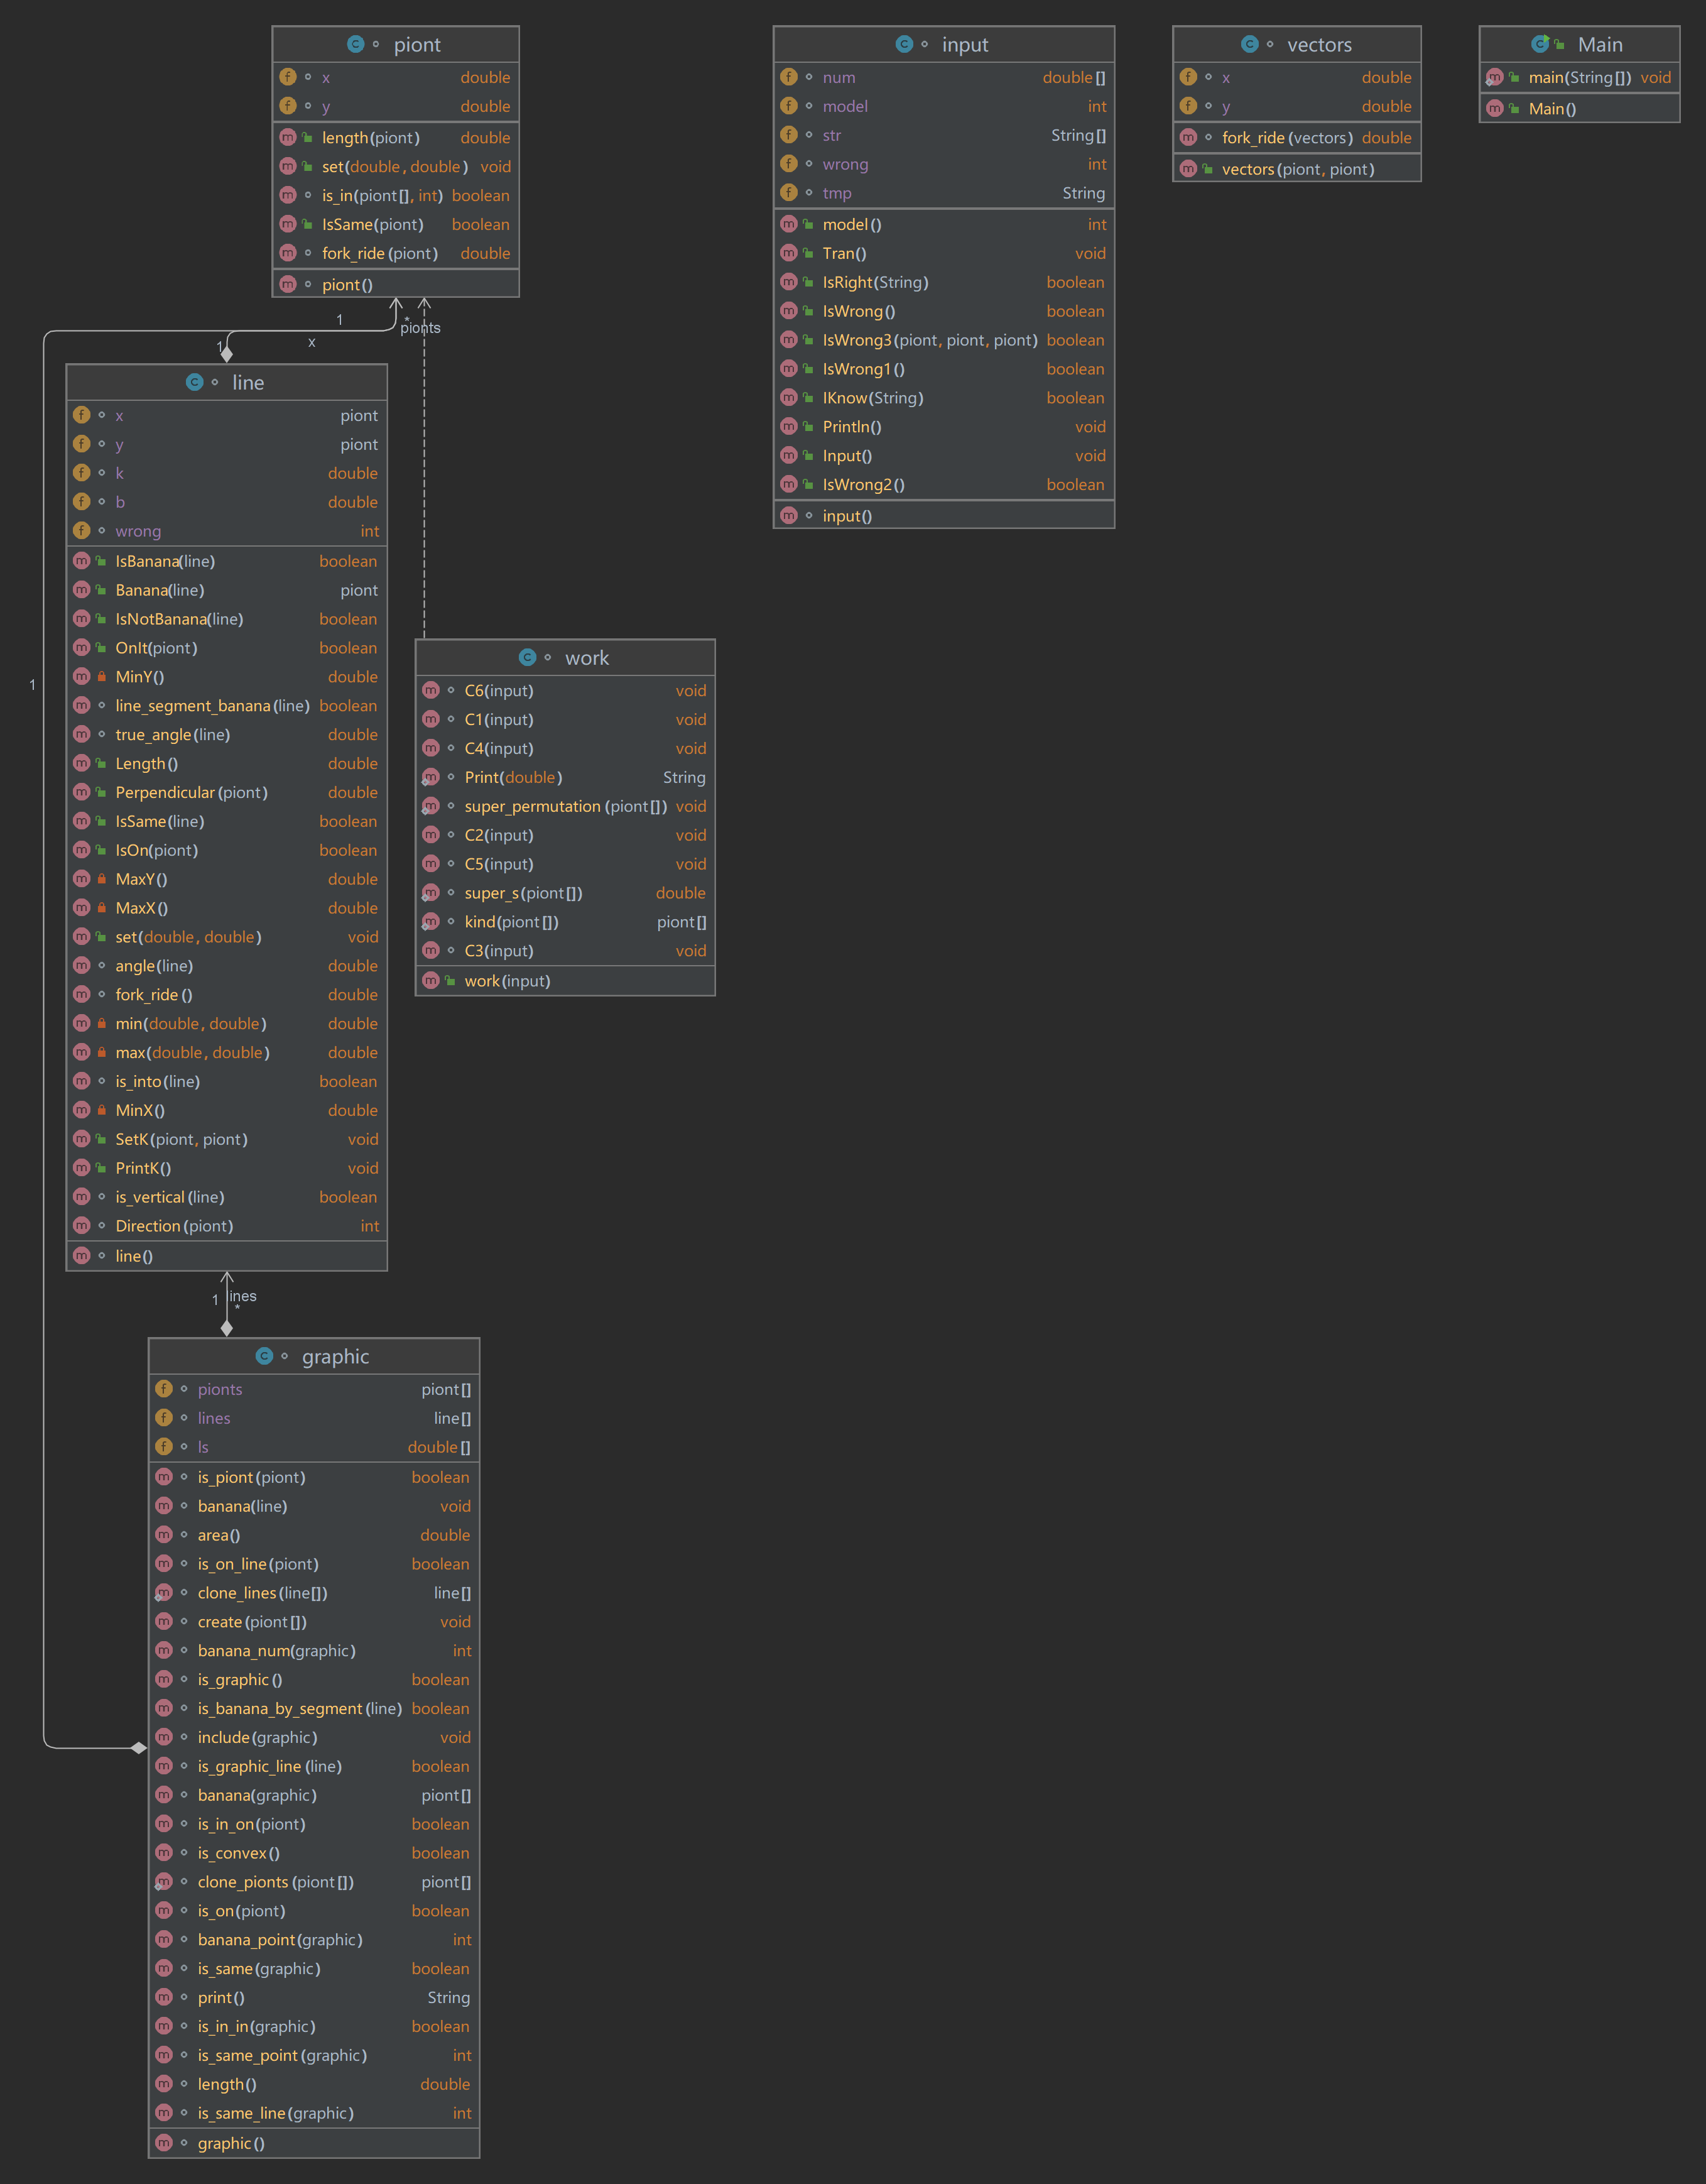The height and width of the screenshot is (2184, 1706).
Task: Click the runnable class icon beside Main
Action: 1540,44
